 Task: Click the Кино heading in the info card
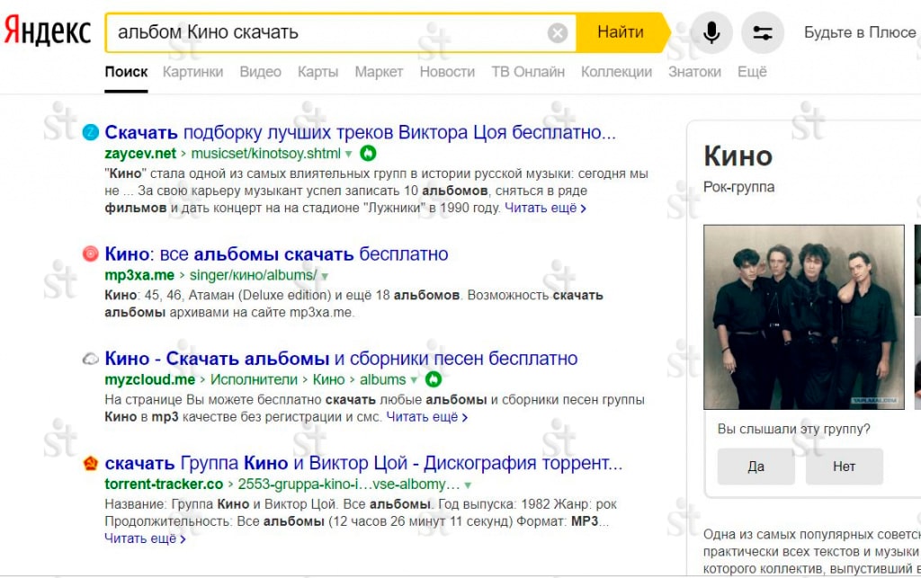738,156
